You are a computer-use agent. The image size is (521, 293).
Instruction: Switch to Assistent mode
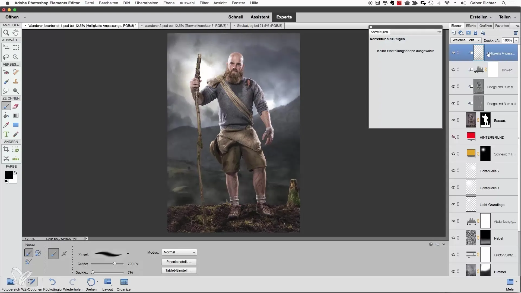click(260, 17)
